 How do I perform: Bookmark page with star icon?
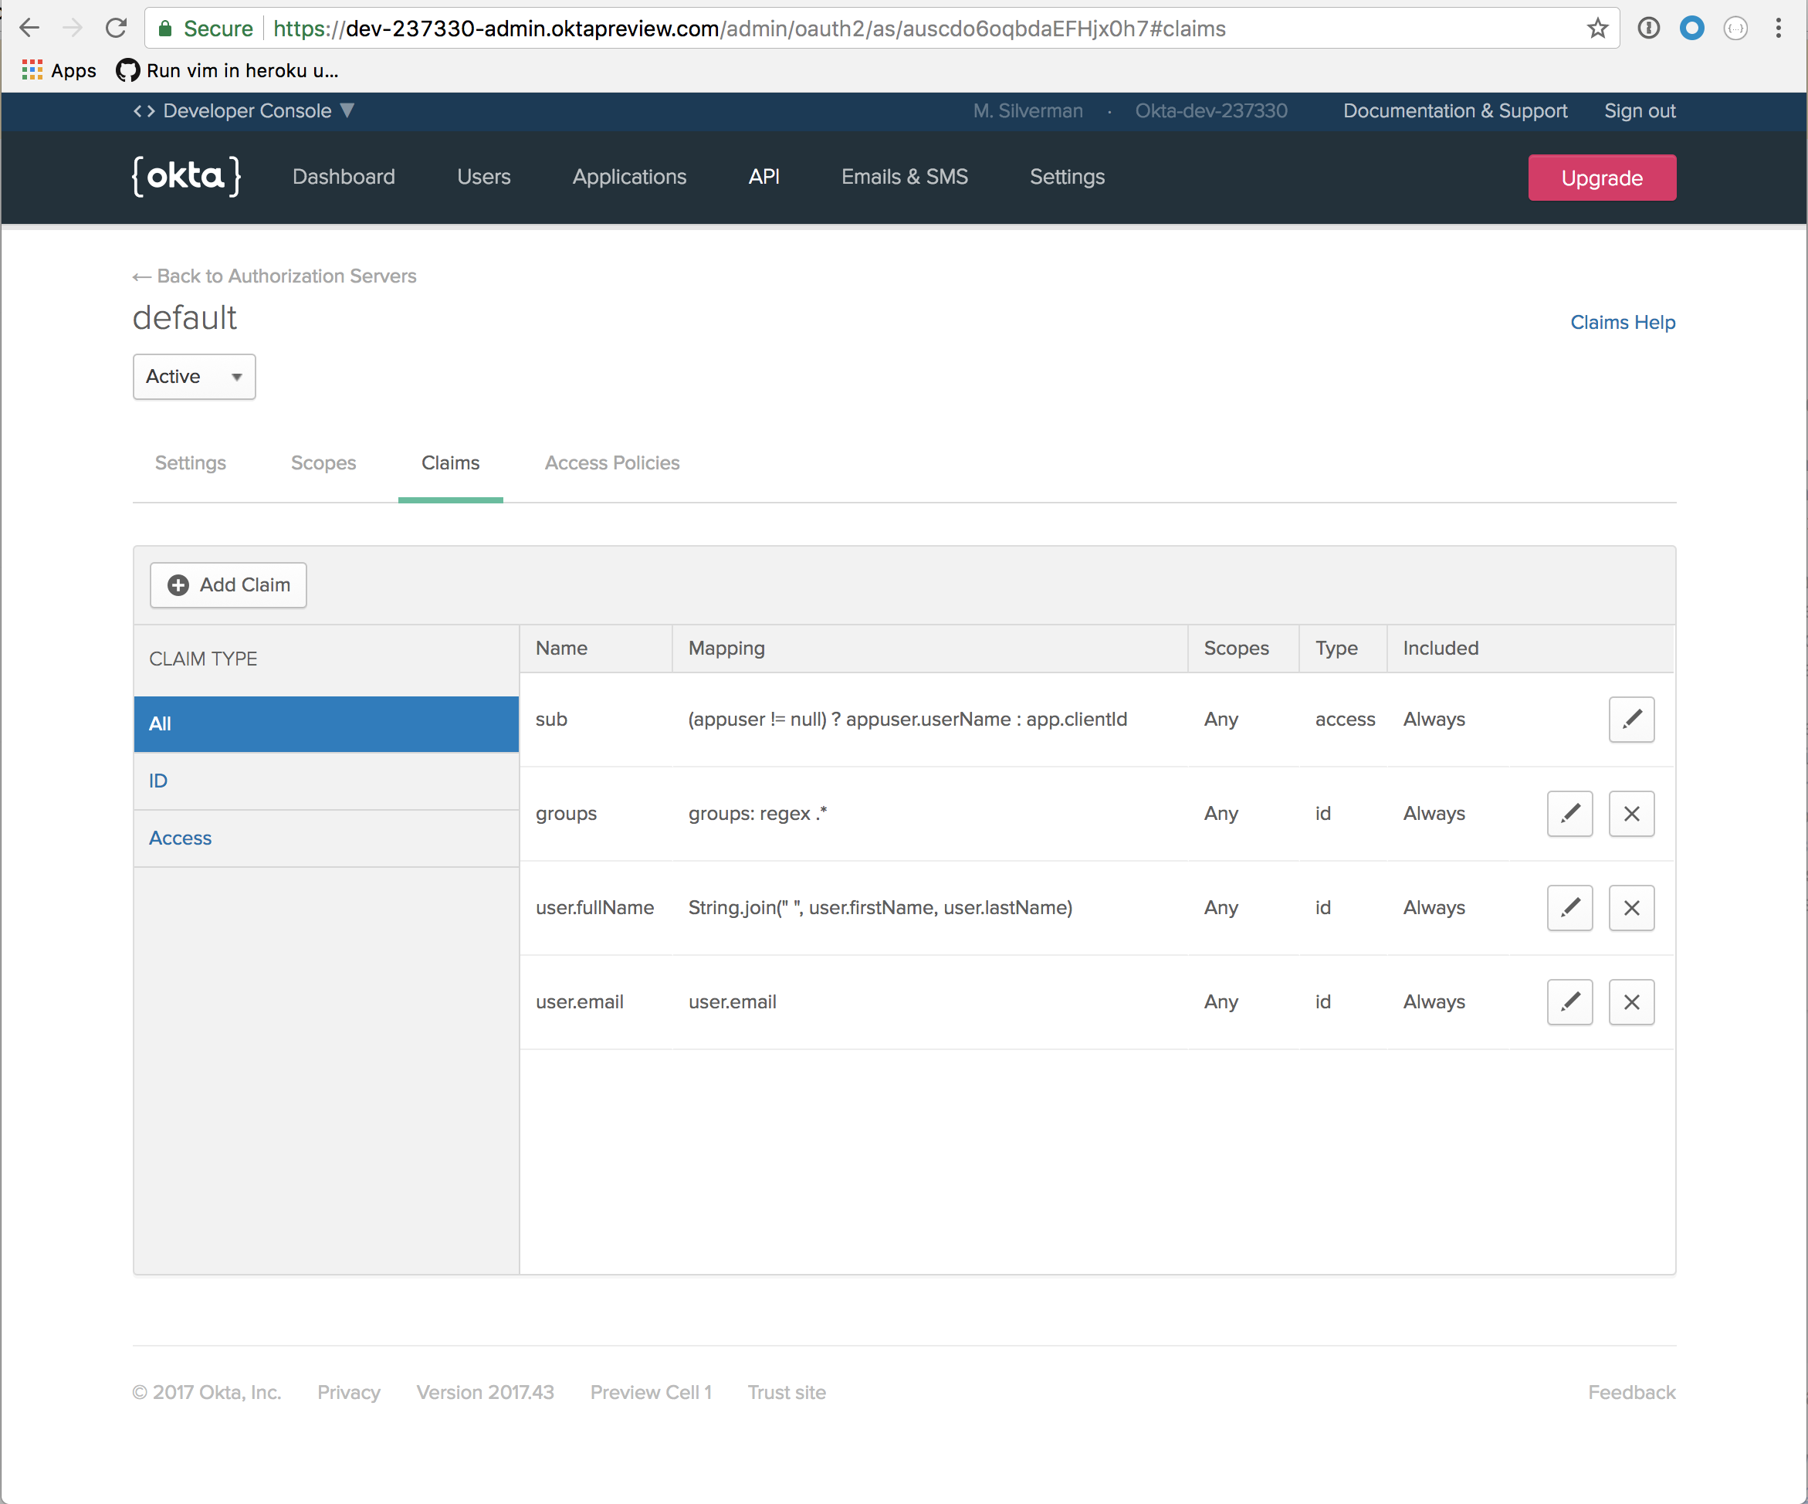point(1596,29)
